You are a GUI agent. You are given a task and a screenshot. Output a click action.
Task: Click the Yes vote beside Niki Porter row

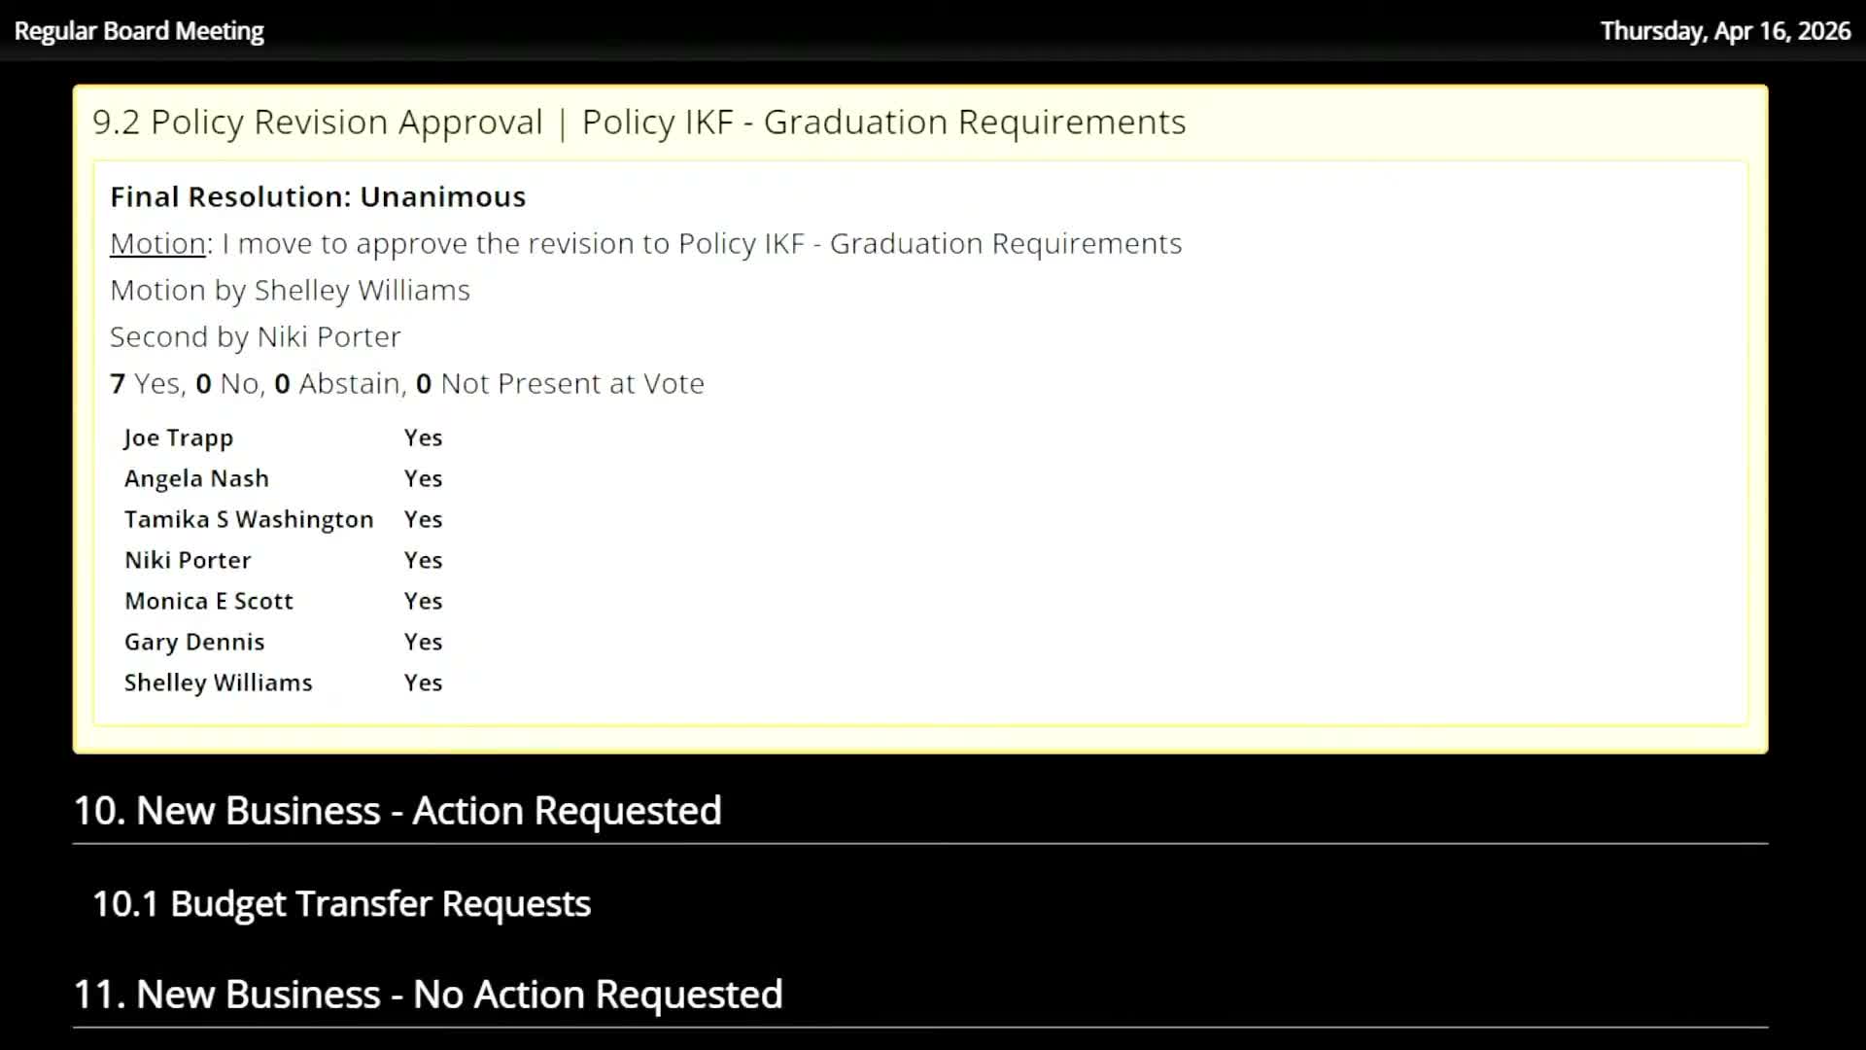(423, 560)
